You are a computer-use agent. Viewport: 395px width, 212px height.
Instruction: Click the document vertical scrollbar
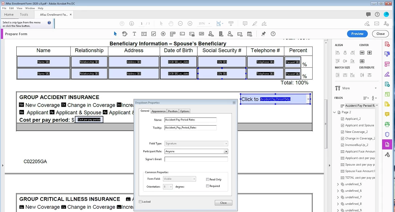(326, 124)
